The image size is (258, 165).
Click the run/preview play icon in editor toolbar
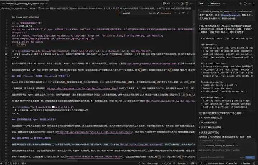click(182, 3)
